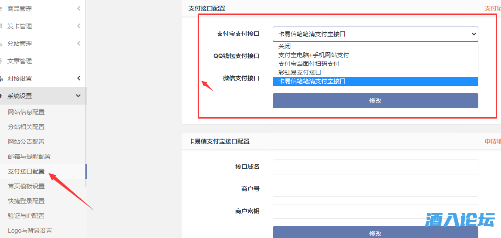Pick 支付宝当面付扫码支付 option
Screen dimensions: 501x238
[x=309, y=64]
